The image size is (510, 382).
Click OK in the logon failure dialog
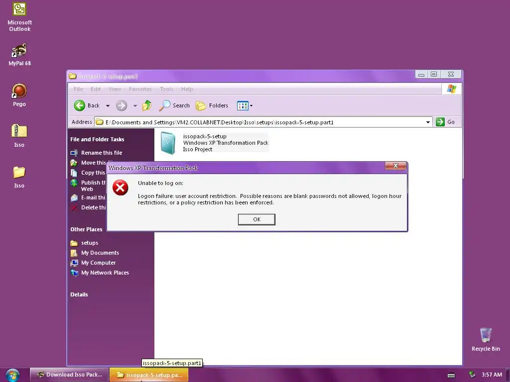point(256,219)
